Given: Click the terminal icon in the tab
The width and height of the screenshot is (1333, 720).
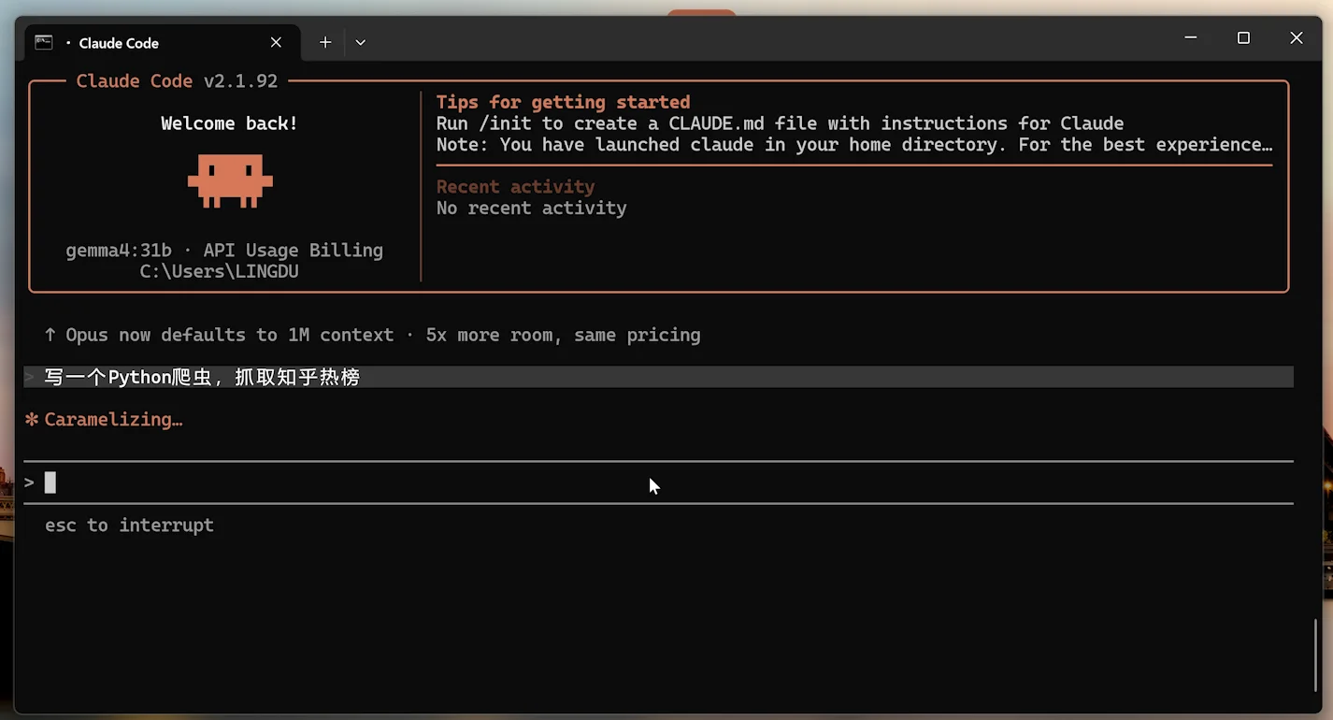Looking at the screenshot, I should pos(43,42).
